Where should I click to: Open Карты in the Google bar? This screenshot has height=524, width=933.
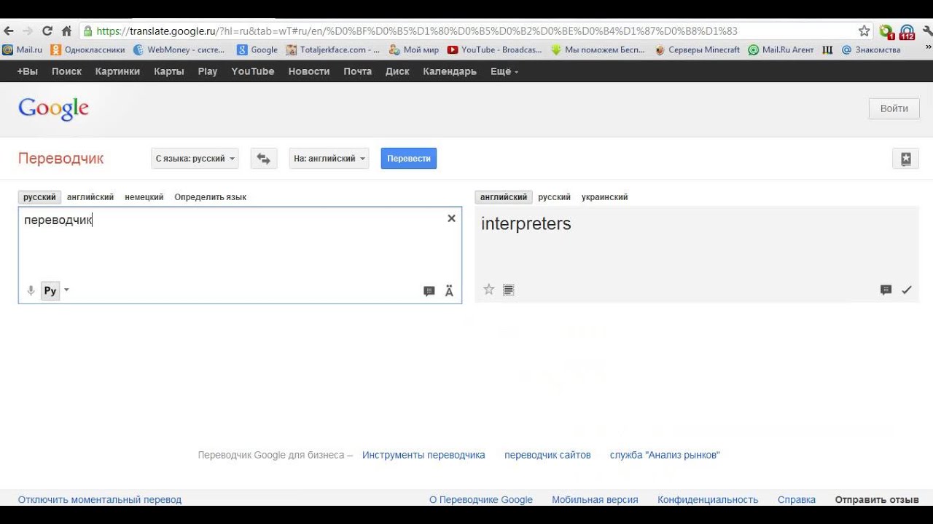169,71
